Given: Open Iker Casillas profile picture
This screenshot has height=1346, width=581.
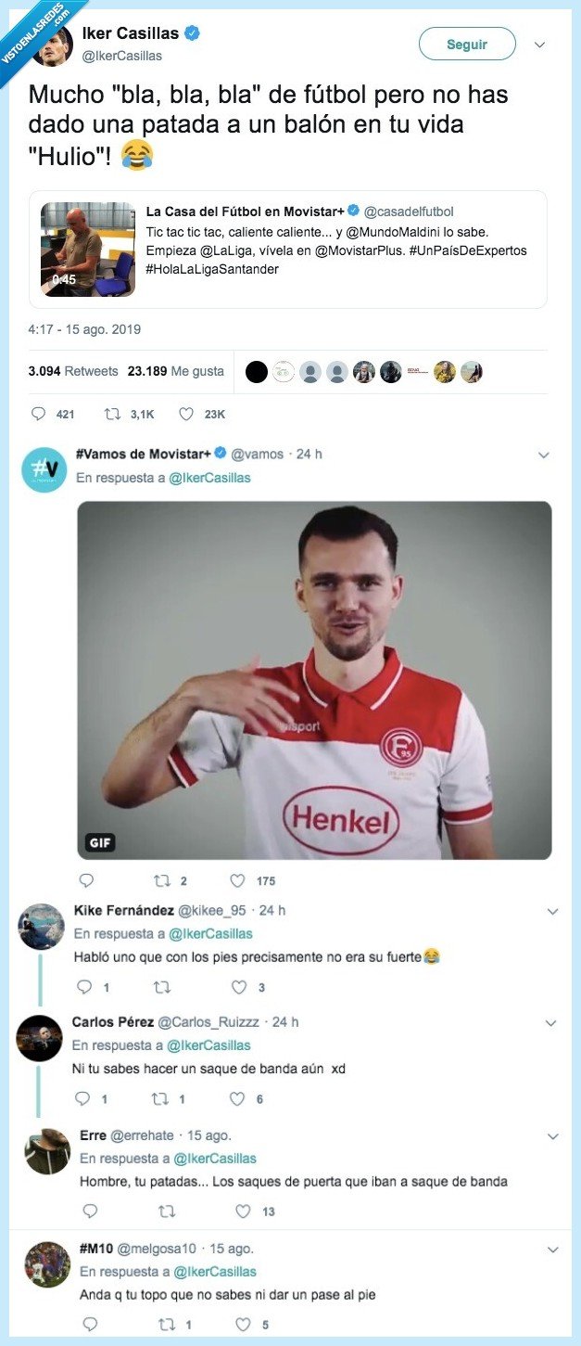Looking at the screenshot, I should pos(52,45).
